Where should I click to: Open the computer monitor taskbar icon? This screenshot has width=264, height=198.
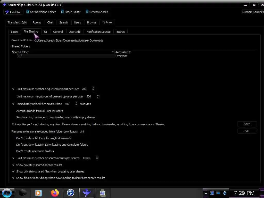click(103, 193)
